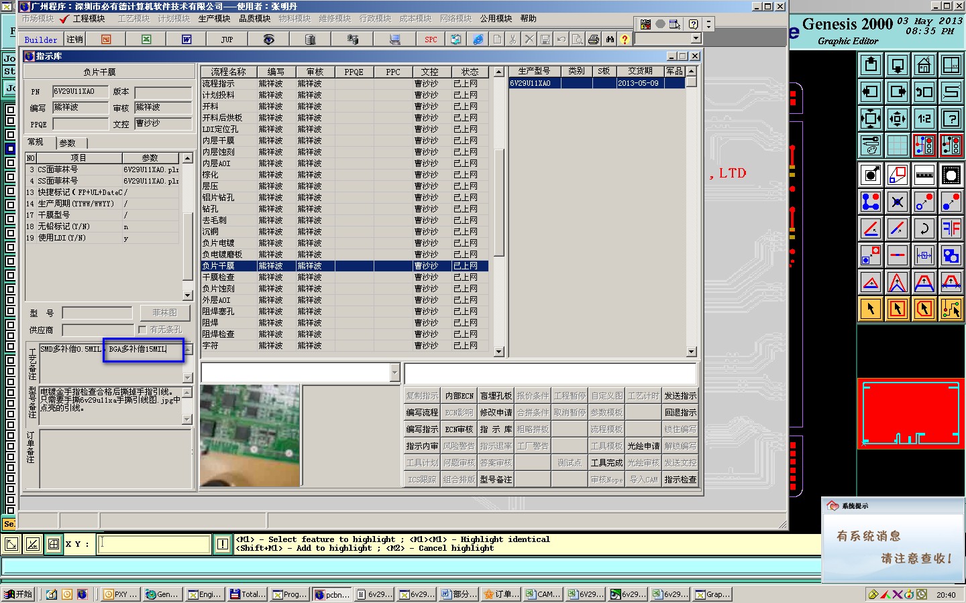Click the 发送指示 button
Viewport: 966px width, 603px height.
coord(680,396)
